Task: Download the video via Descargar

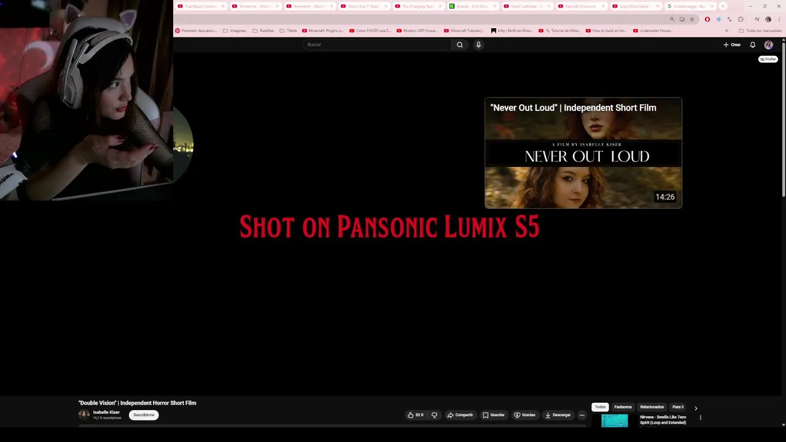Action: tap(558, 415)
